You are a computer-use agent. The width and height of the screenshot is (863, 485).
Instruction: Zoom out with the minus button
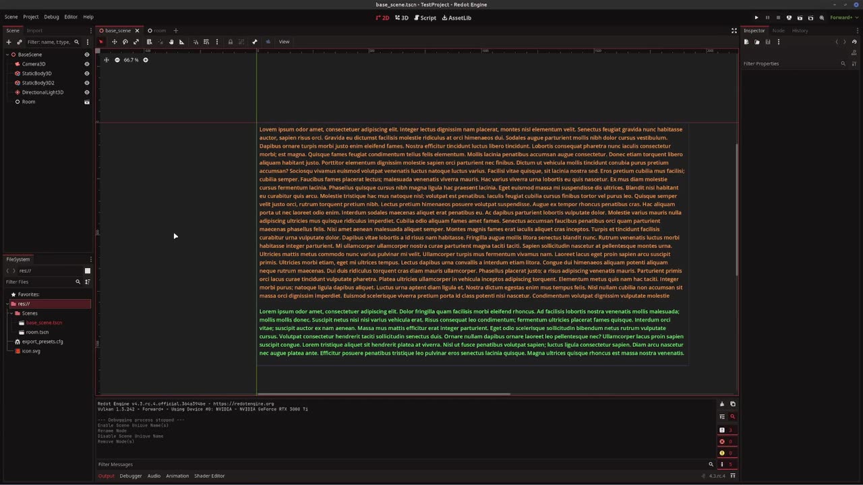pyautogui.click(x=117, y=60)
